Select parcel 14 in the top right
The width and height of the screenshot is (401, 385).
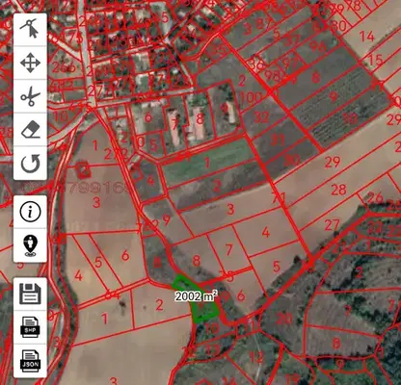point(366,37)
